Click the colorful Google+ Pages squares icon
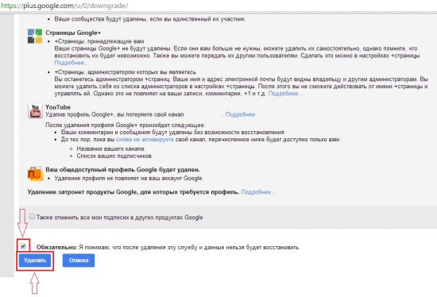This screenshot has height=297, width=437. [x=35, y=37]
